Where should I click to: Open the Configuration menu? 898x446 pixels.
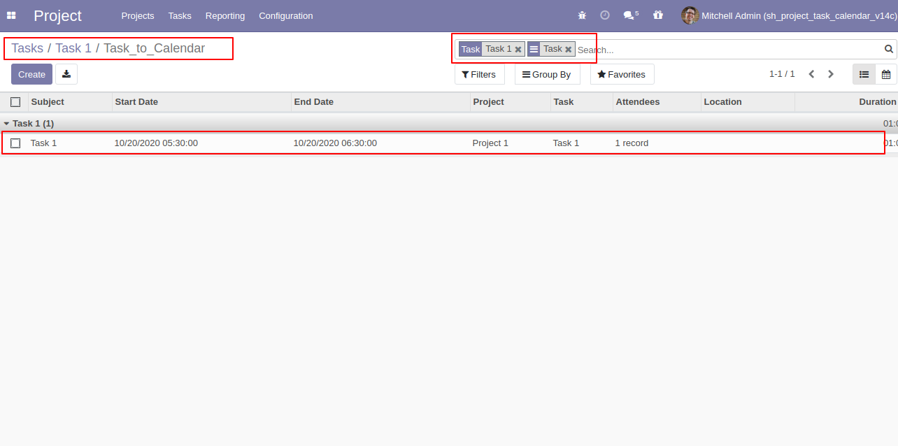coord(286,15)
